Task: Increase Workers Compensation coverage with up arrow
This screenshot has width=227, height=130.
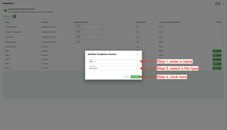Action: coord(103,31)
